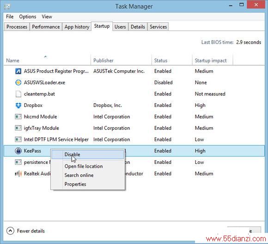Collapse view with Fewer details arrow
The width and height of the screenshot is (268, 244).
click(x=10, y=231)
